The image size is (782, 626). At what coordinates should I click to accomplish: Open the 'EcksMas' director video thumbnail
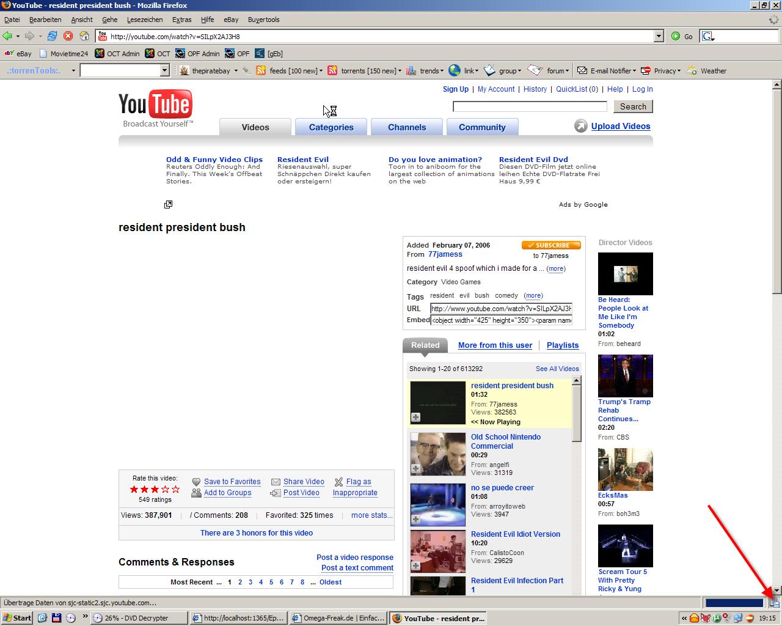(x=626, y=469)
